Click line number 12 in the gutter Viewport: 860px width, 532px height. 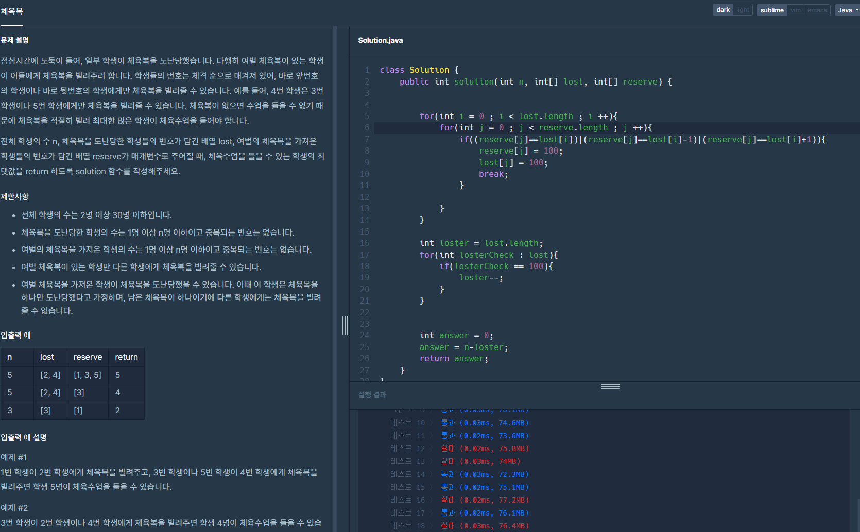click(x=365, y=197)
